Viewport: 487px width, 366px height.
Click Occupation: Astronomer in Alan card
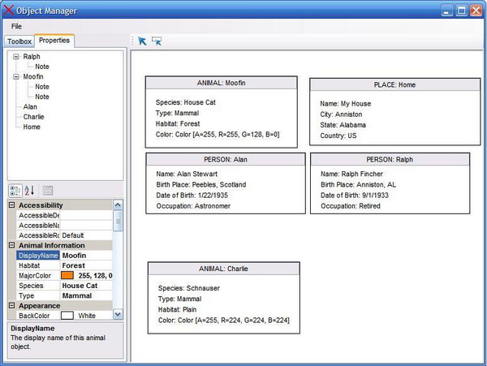(193, 206)
